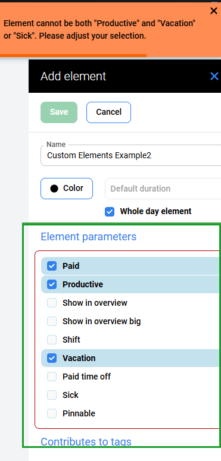This screenshot has height=461, width=221.
Task: Uncheck the Productive checkbox
Action: coord(52,284)
